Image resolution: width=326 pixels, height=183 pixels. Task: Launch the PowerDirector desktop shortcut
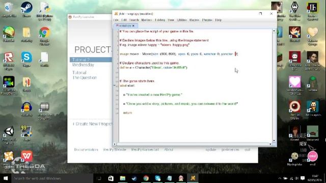coord(9,85)
